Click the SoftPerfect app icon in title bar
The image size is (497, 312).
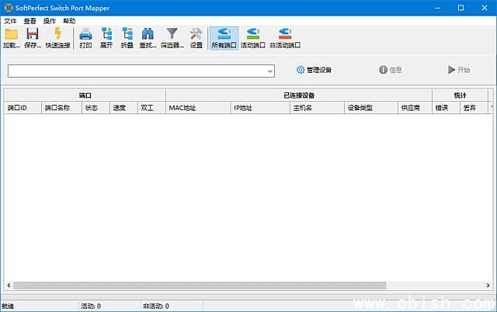click(9, 8)
